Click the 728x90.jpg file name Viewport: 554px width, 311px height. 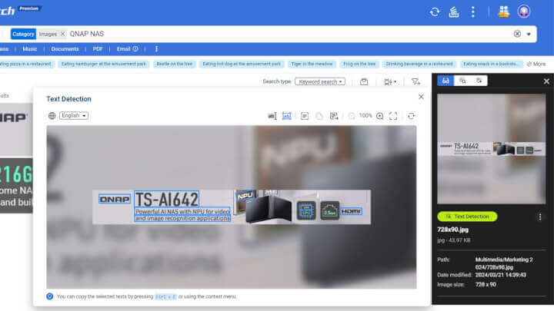[452, 230]
